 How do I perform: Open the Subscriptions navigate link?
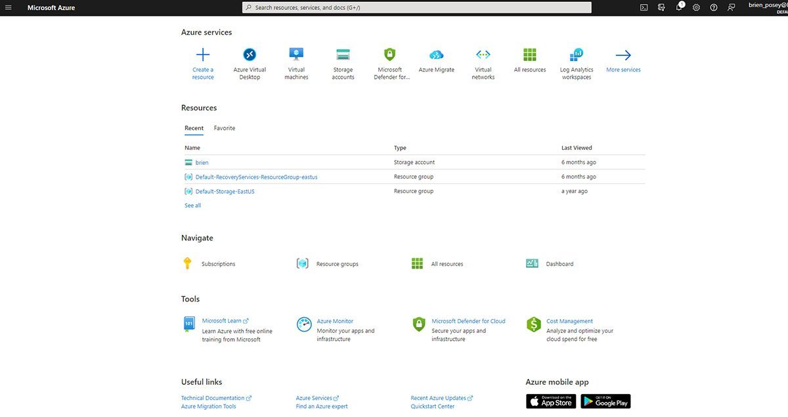[x=218, y=264]
